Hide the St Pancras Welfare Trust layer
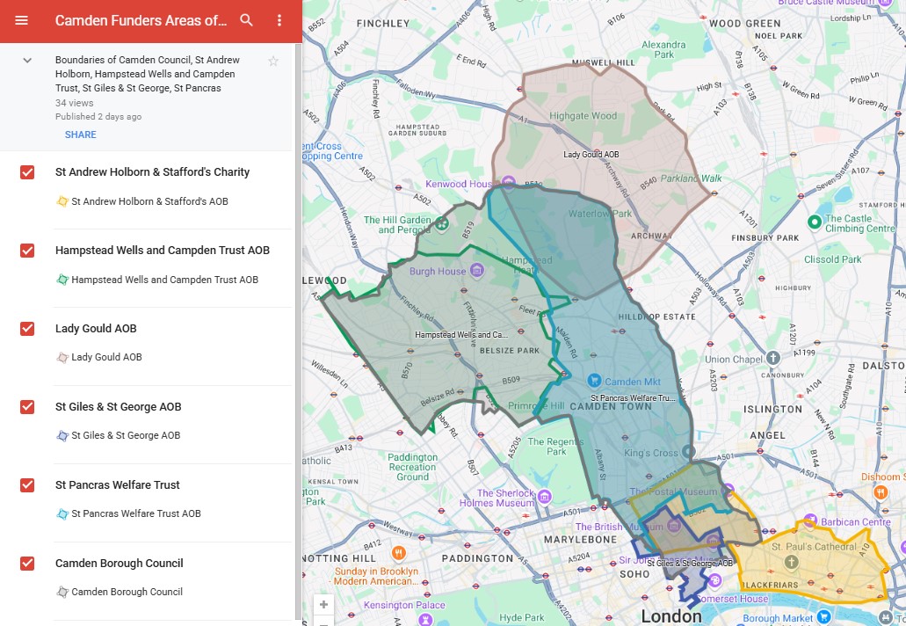 tap(27, 485)
